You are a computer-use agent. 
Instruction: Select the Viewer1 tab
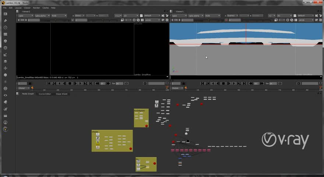tap(180, 11)
